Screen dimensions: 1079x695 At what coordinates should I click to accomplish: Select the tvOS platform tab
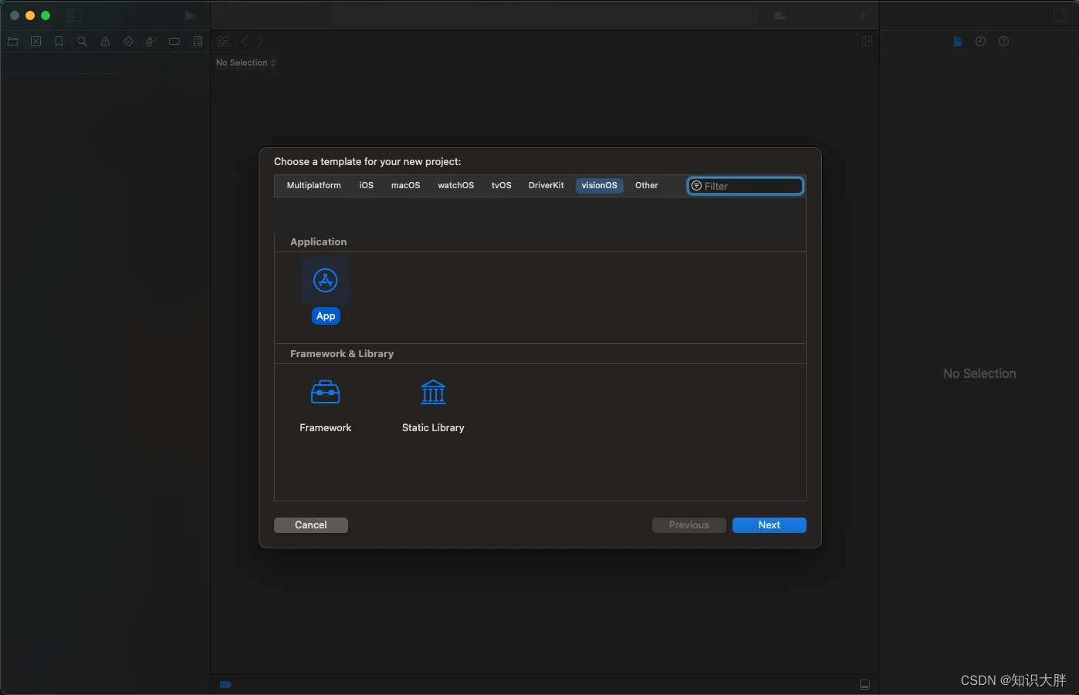pyautogui.click(x=502, y=185)
